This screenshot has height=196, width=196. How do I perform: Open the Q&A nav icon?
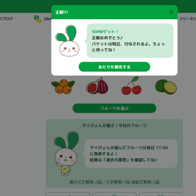click(x=38, y=19)
